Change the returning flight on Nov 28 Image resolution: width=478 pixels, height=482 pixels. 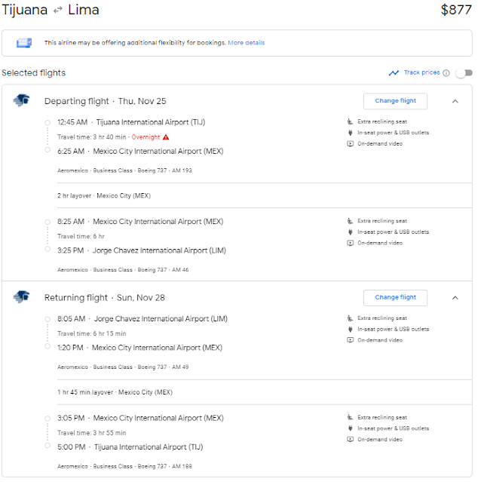[395, 297]
